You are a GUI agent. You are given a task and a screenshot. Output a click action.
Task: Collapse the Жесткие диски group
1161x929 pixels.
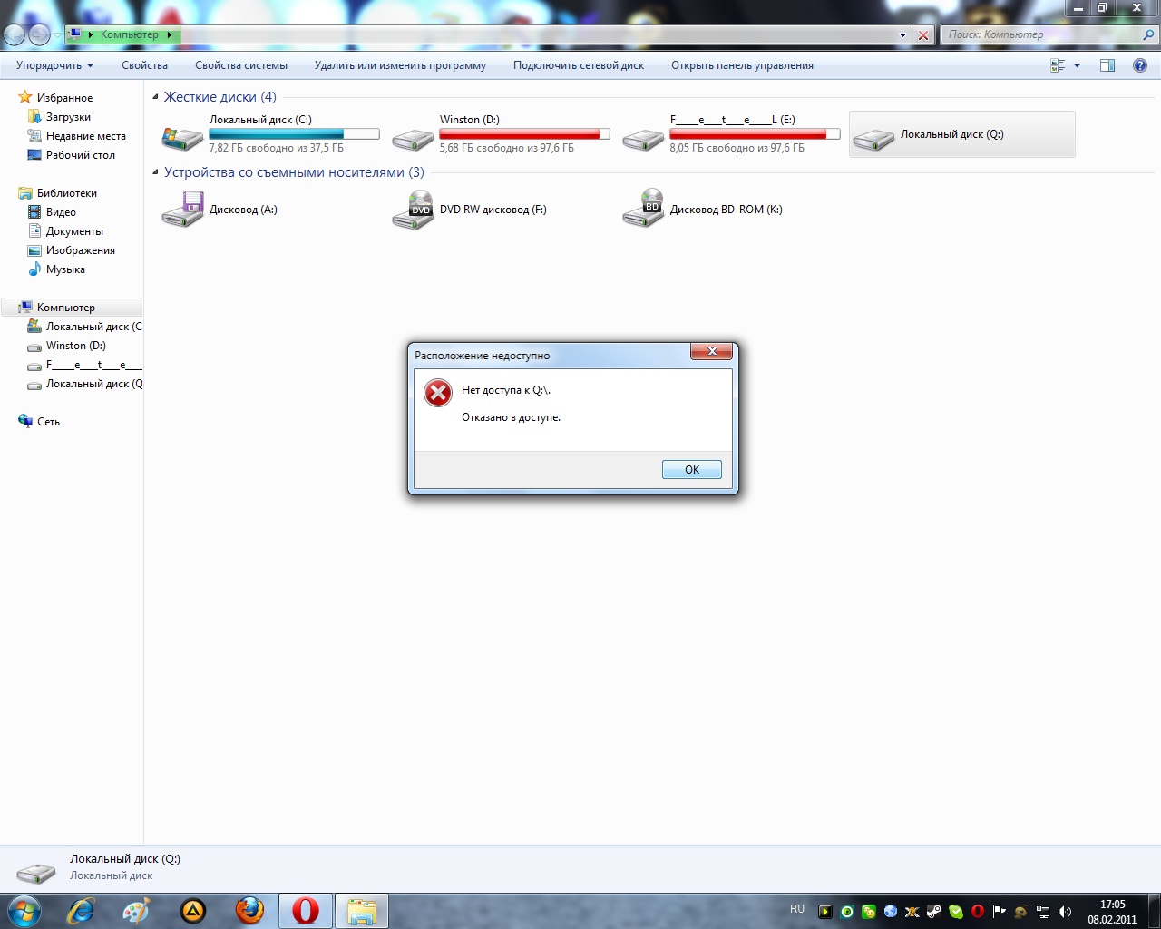(155, 97)
